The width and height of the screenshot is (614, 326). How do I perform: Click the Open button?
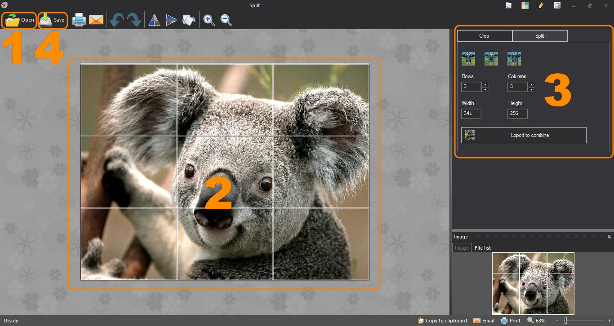(19, 20)
